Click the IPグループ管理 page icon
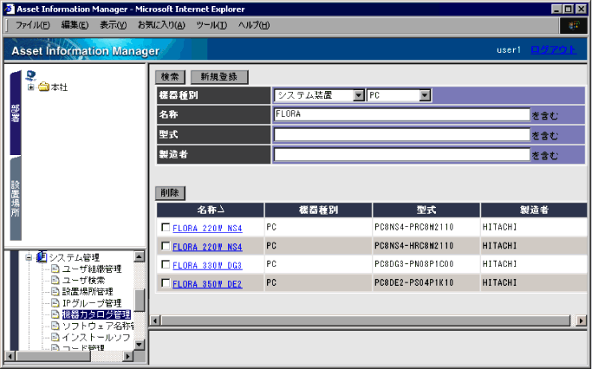592x369 pixels. click(x=55, y=302)
